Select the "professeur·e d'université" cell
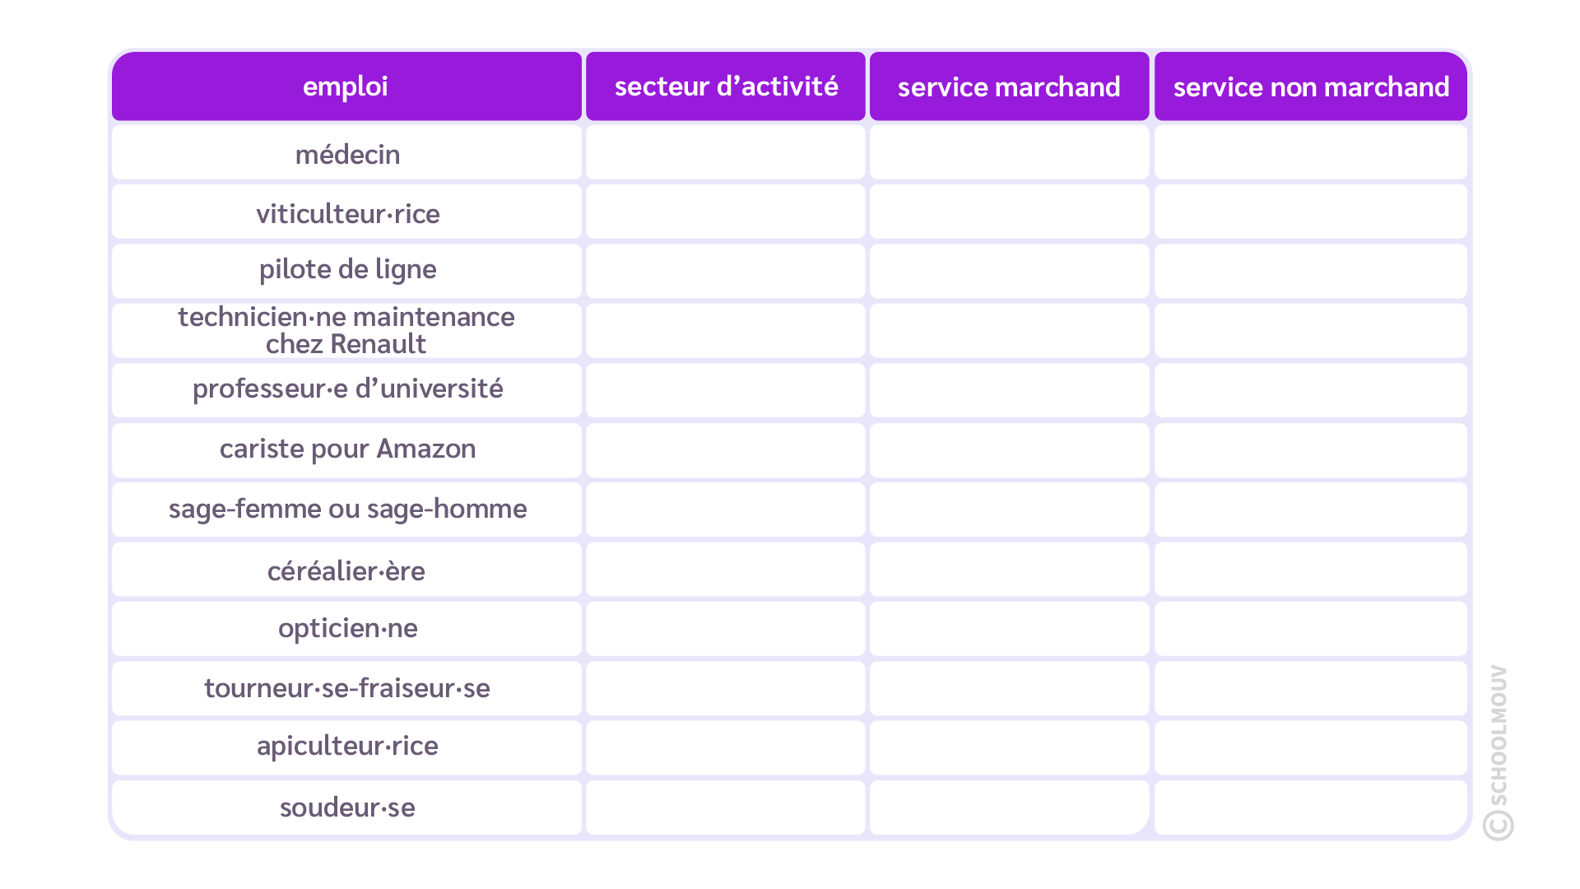This screenshot has height=889, width=1580. coord(347,389)
